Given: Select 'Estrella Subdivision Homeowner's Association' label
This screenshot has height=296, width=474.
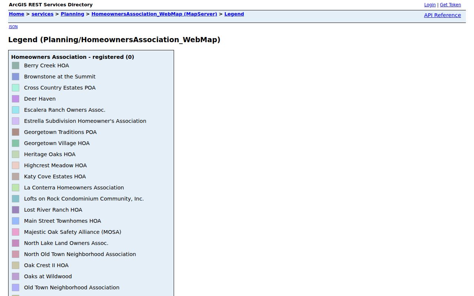Looking at the screenshot, I should 85,121.
